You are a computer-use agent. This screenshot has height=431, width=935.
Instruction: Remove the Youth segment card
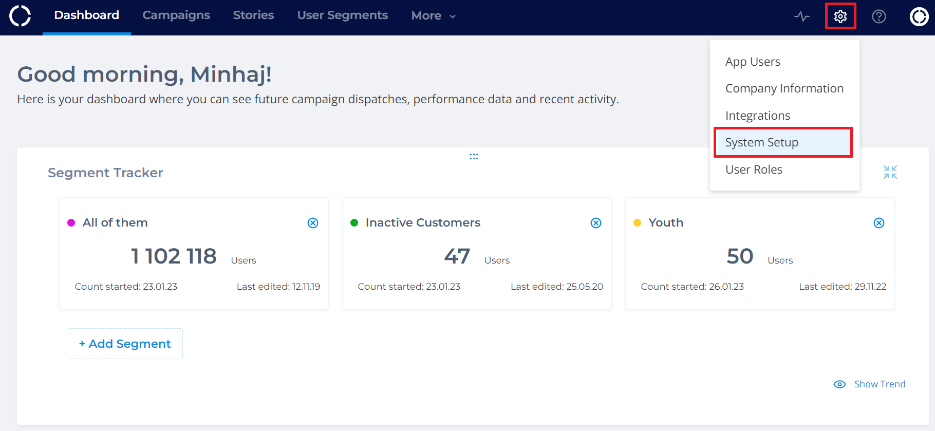[878, 222]
